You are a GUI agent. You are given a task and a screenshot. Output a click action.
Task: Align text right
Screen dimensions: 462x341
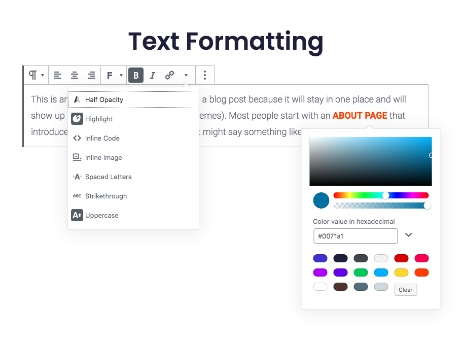click(91, 75)
